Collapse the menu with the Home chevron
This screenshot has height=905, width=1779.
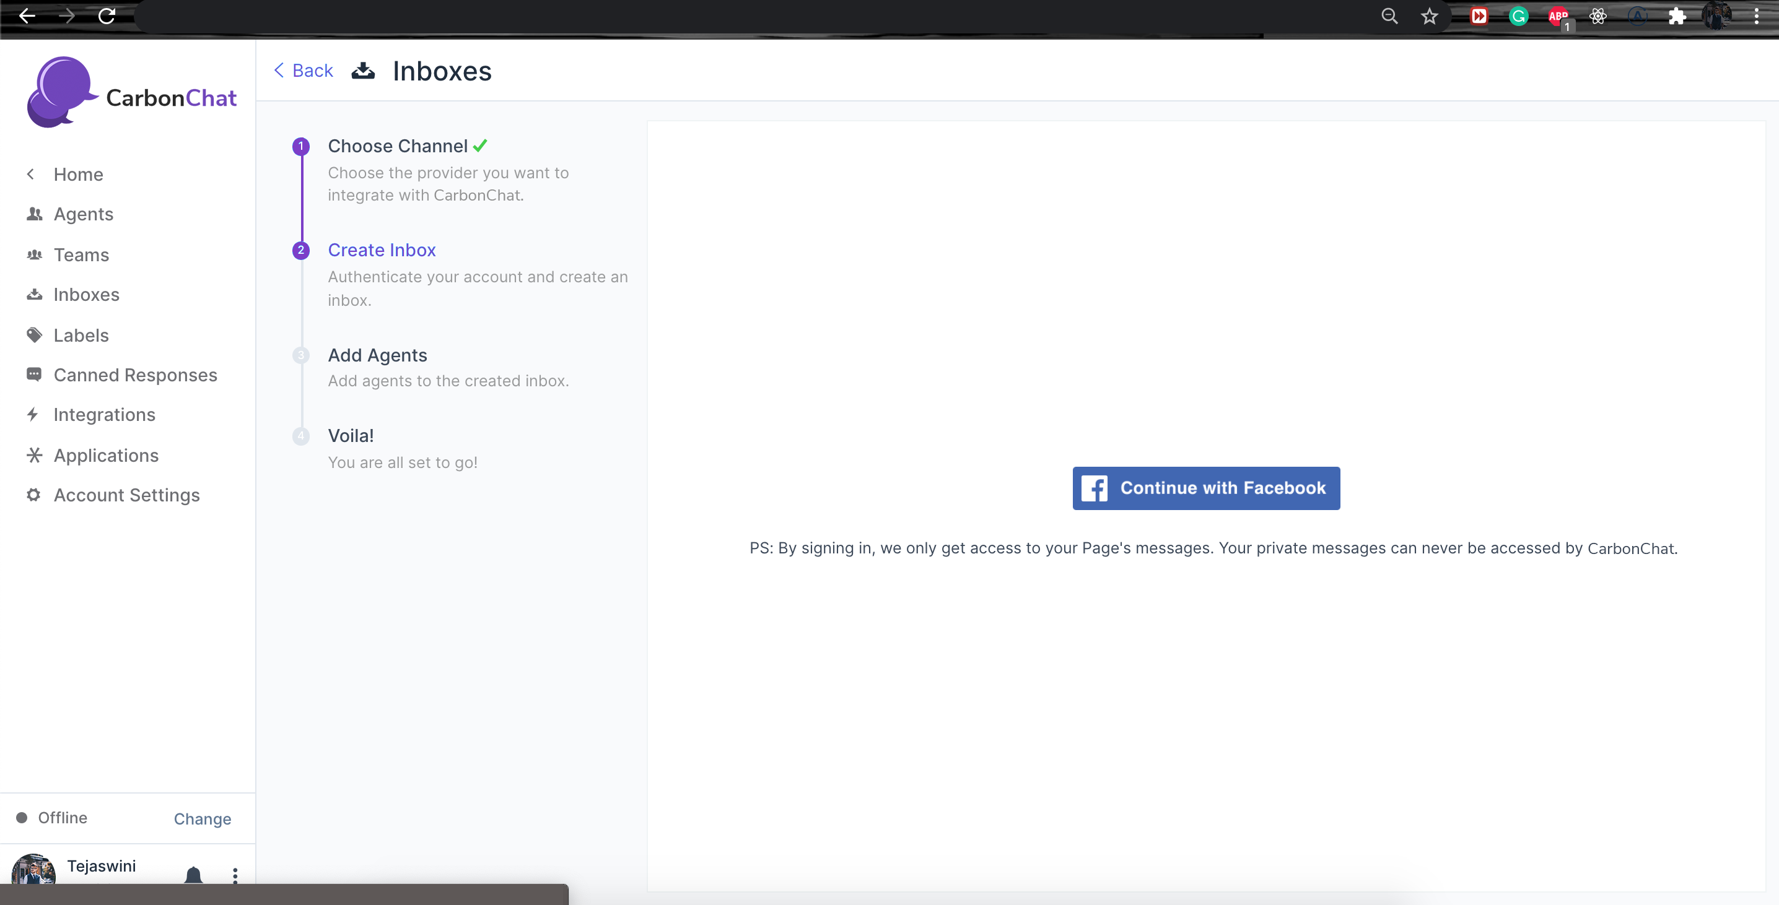point(30,174)
